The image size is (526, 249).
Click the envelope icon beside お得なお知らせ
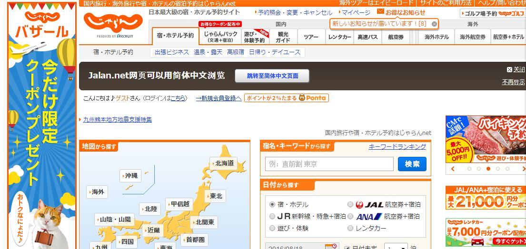pyautogui.click(x=380, y=11)
